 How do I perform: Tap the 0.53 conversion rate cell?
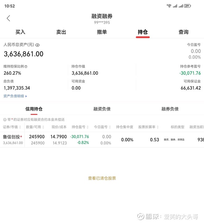(155, 140)
